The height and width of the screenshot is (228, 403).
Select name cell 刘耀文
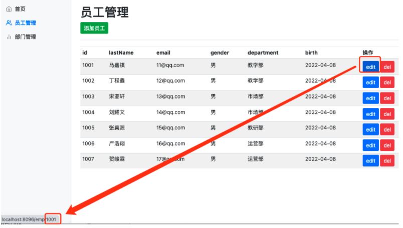click(117, 112)
